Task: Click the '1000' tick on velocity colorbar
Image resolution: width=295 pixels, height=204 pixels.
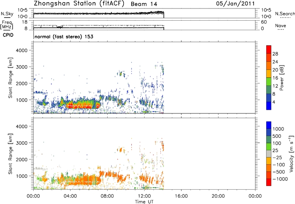Action: tap(278, 129)
